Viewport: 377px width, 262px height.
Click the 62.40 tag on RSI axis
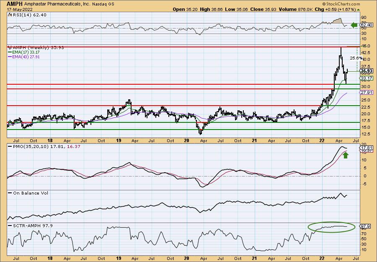tap(367, 25)
